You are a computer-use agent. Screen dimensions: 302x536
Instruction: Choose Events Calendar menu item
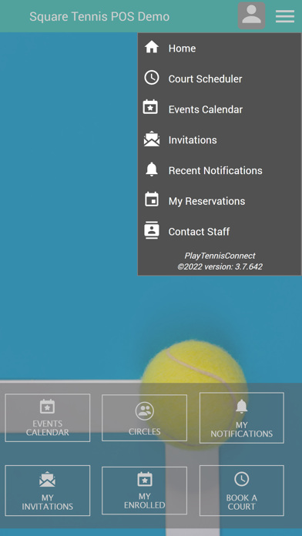tap(220, 109)
